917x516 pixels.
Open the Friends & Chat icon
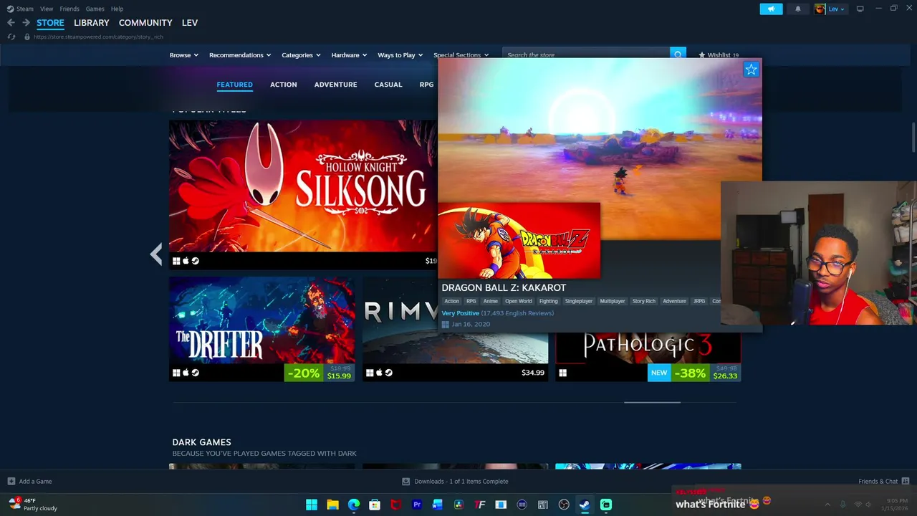click(x=906, y=482)
